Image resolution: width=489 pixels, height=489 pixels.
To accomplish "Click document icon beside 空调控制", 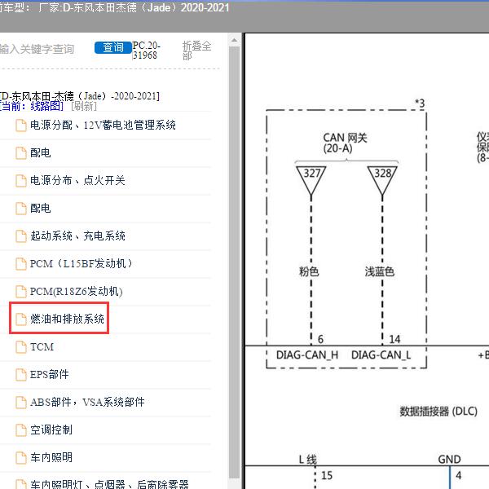I will [x=21, y=430].
